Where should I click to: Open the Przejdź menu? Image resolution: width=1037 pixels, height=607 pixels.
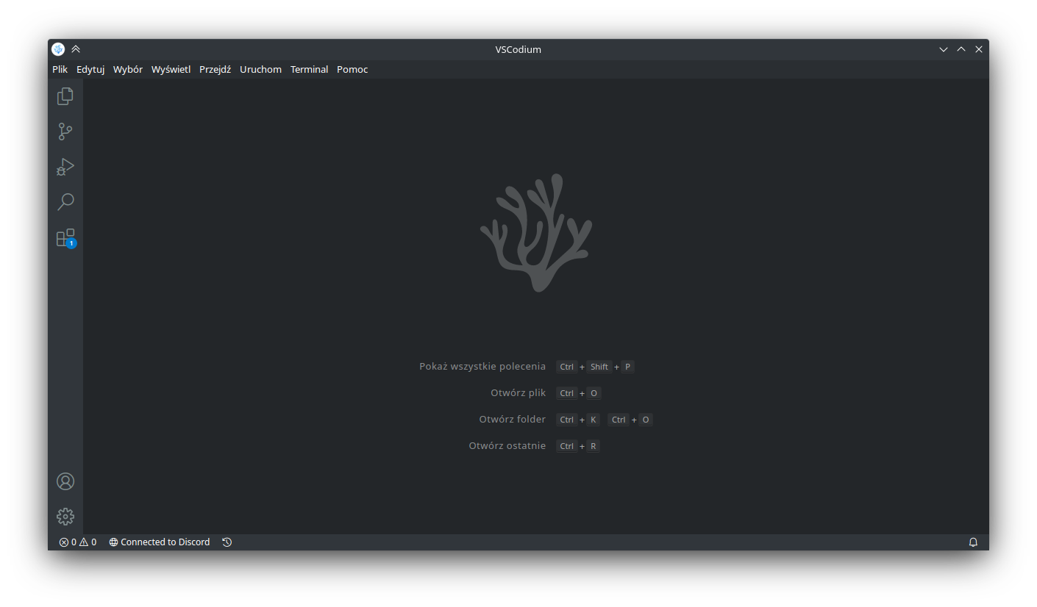215,70
